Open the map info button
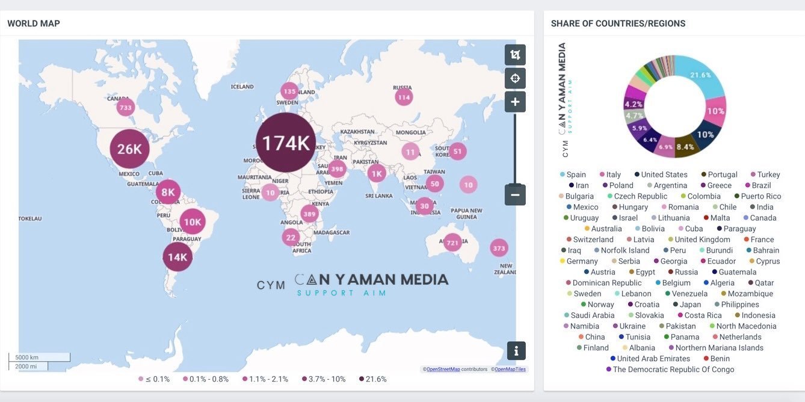805x402 pixels. (x=516, y=350)
